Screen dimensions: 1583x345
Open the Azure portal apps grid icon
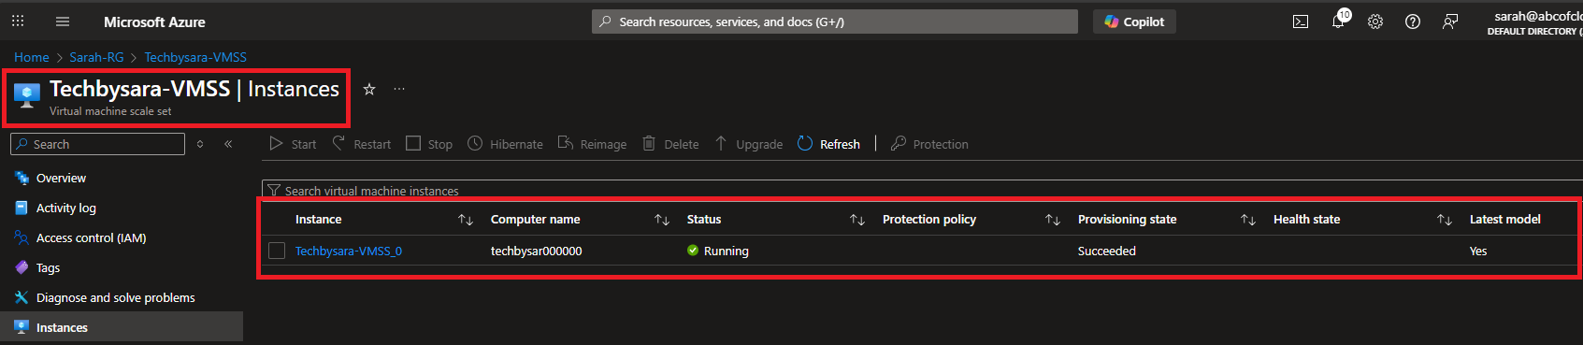click(x=18, y=22)
